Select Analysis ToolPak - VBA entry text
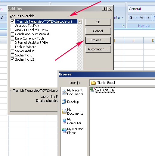This screenshot has width=155, height=156. [x=31, y=30]
